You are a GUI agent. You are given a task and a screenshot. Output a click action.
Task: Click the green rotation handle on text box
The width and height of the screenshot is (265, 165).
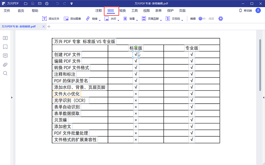(x=136, y=47)
